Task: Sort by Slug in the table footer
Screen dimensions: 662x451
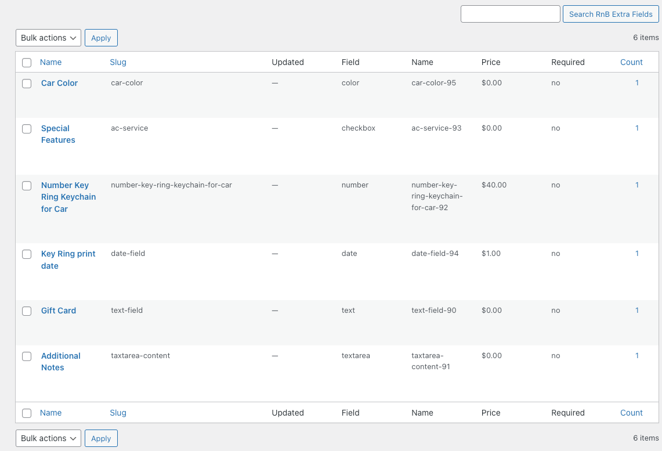Action: point(118,413)
